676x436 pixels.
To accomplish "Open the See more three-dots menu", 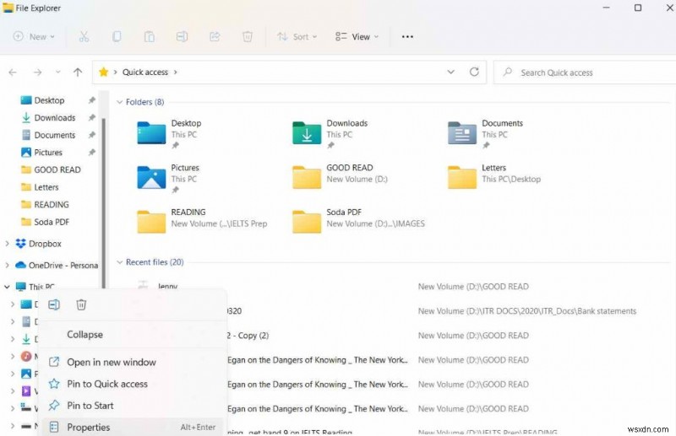I will [407, 37].
